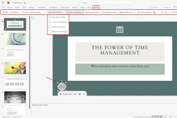Uncheck Loop until Stopped
The image size is (177, 118).
pyautogui.click(x=50, y=22)
